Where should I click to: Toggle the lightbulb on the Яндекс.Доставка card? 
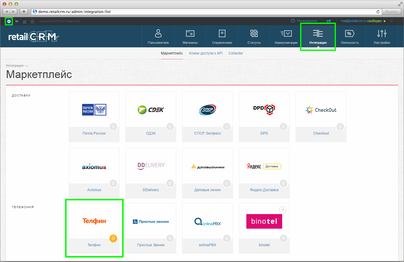pyautogui.click(x=283, y=183)
